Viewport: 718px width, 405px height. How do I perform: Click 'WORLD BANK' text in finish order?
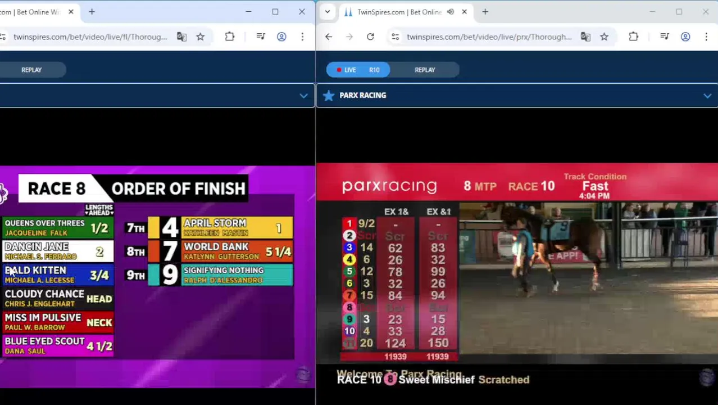point(216,247)
